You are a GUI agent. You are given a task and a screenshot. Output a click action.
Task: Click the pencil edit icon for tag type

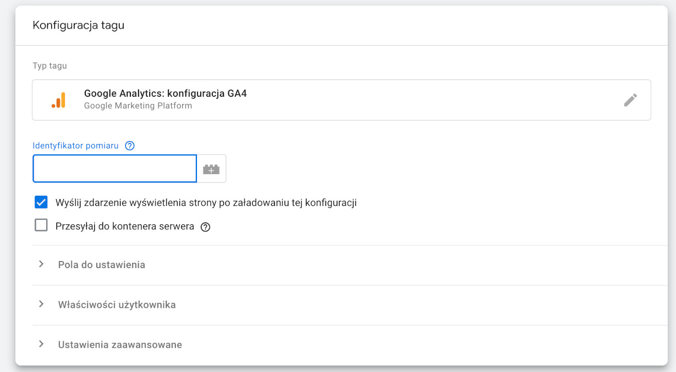click(630, 100)
